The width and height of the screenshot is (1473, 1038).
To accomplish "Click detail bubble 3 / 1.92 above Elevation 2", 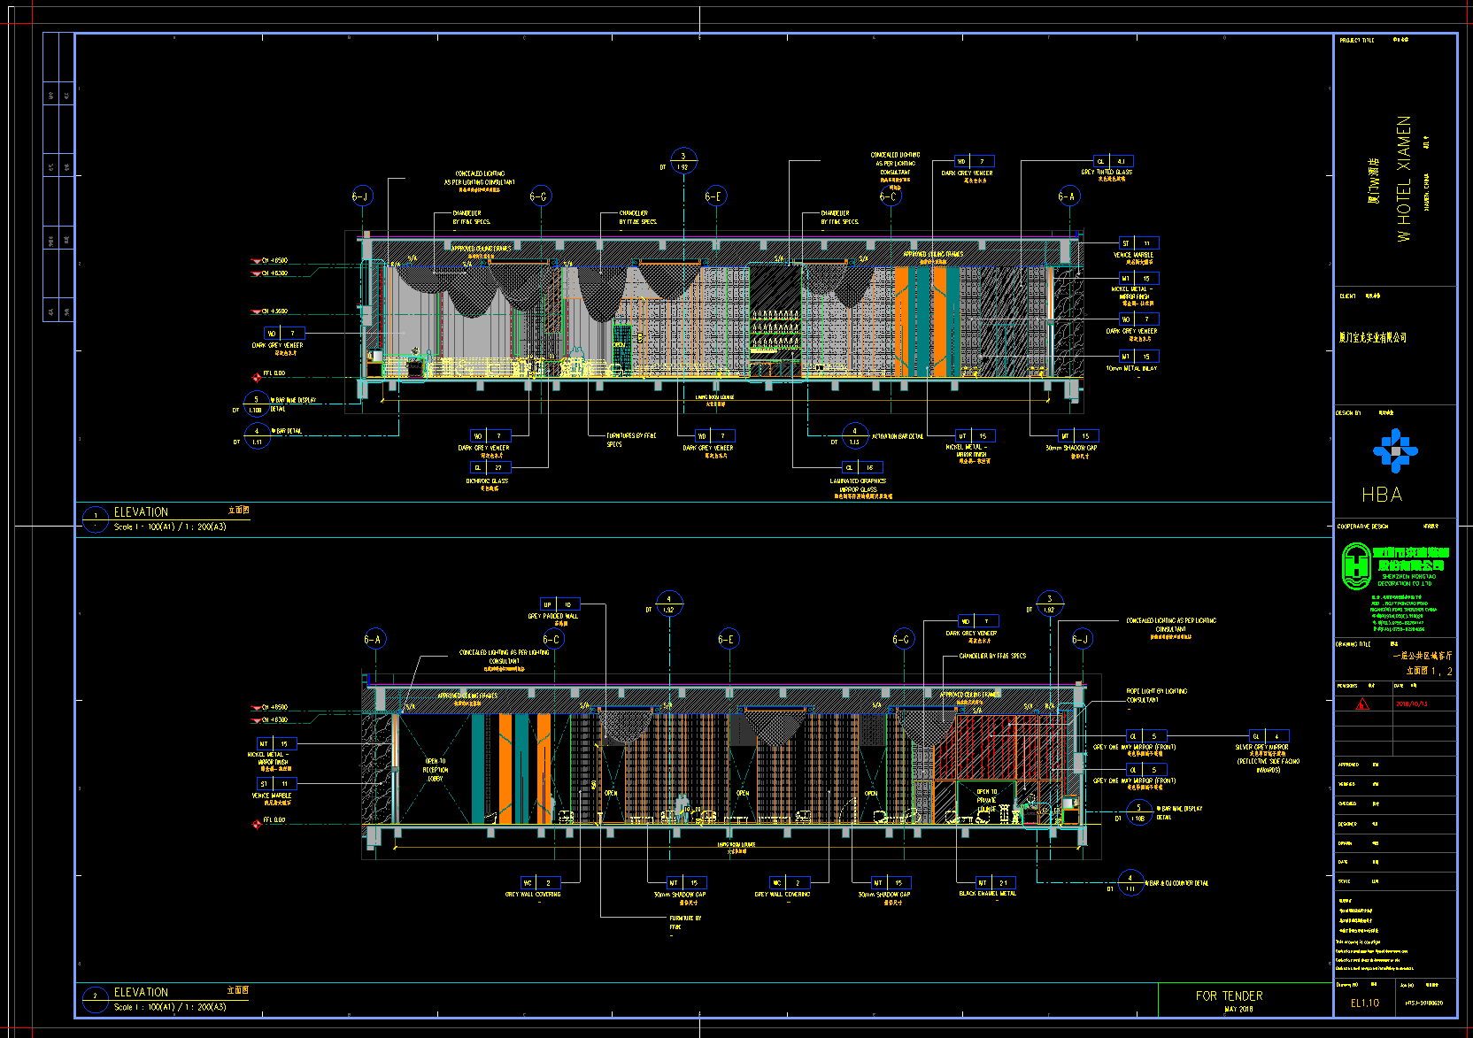I will [1050, 604].
